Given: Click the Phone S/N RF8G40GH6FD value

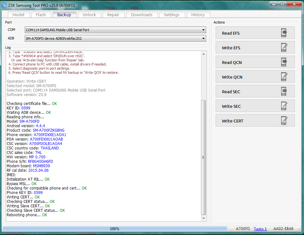Looking at the screenshot, I should 40,162.
